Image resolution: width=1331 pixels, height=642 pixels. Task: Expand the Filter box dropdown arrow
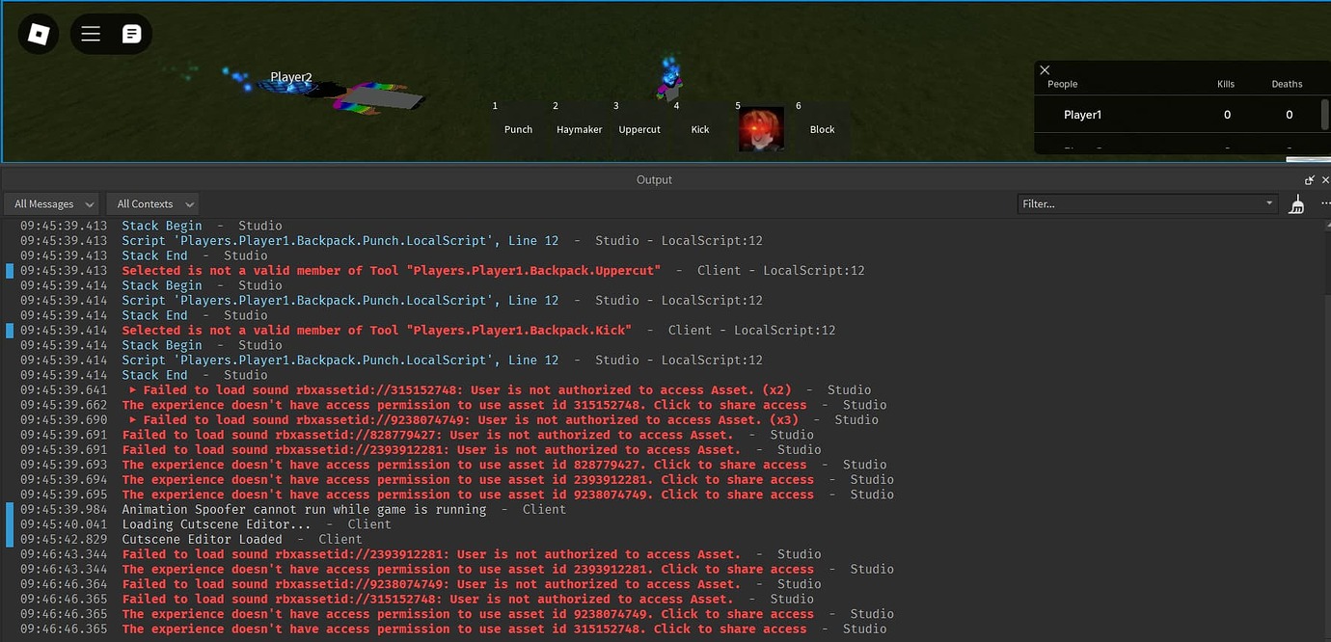1269,203
